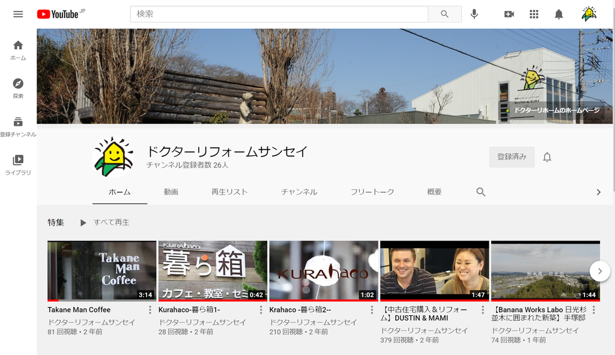Select the 探索 (Explore) icon in the sidebar
The image size is (615, 355).
pos(17,84)
